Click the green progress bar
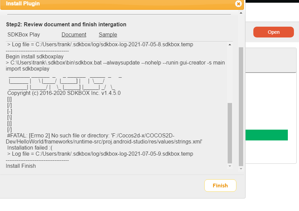This screenshot has height=211, width=299. tap(267, 135)
